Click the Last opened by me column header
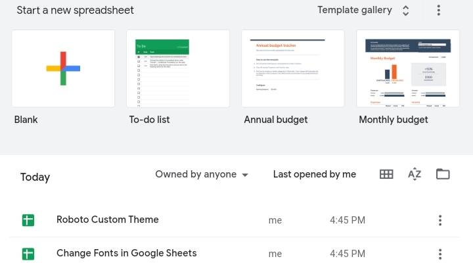The image size is (473, 280). coord(315,174)
